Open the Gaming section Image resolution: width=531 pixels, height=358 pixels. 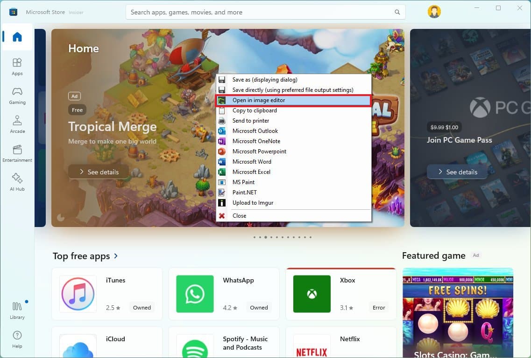(x=17, y=95)
